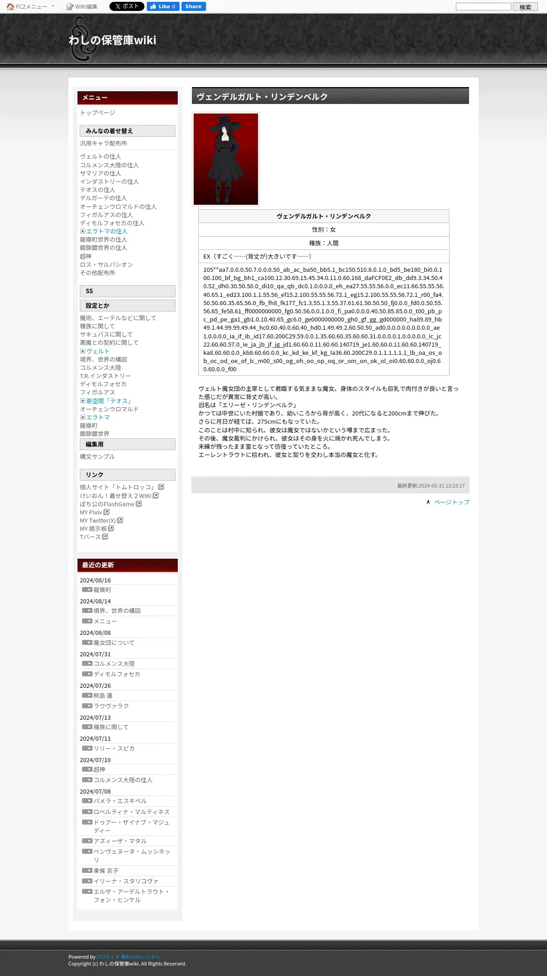Open 魔術、エーテルなどに関して link
The width and height of the screenshot is (547, 976).
pos(118,318)
